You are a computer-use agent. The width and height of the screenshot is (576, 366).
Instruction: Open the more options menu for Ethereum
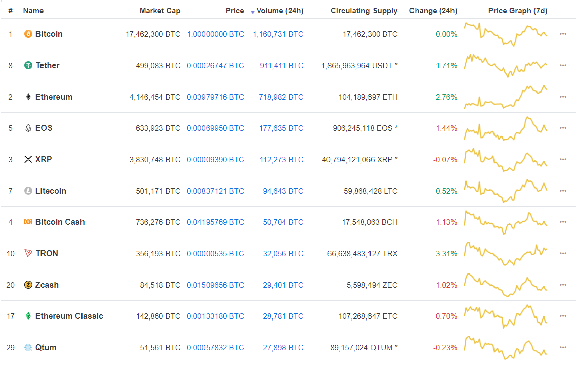pyautogui.click(x=563, y=97)
